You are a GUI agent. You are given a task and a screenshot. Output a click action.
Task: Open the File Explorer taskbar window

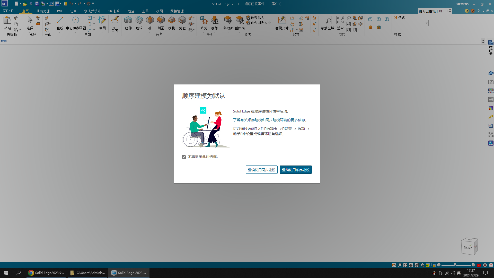pyautogui.click(x=87, y=273)
